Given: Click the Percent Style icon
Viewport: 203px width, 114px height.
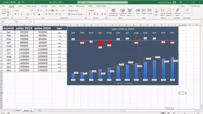Looking at the screenshot, I should [94, 14].
